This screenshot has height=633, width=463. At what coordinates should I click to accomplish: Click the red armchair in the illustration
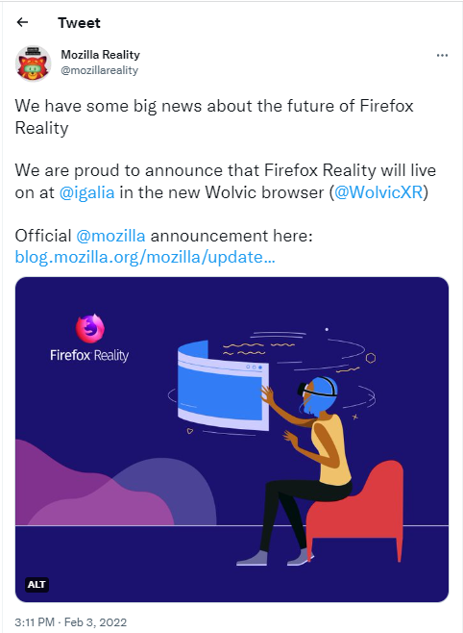click(356, 512)
